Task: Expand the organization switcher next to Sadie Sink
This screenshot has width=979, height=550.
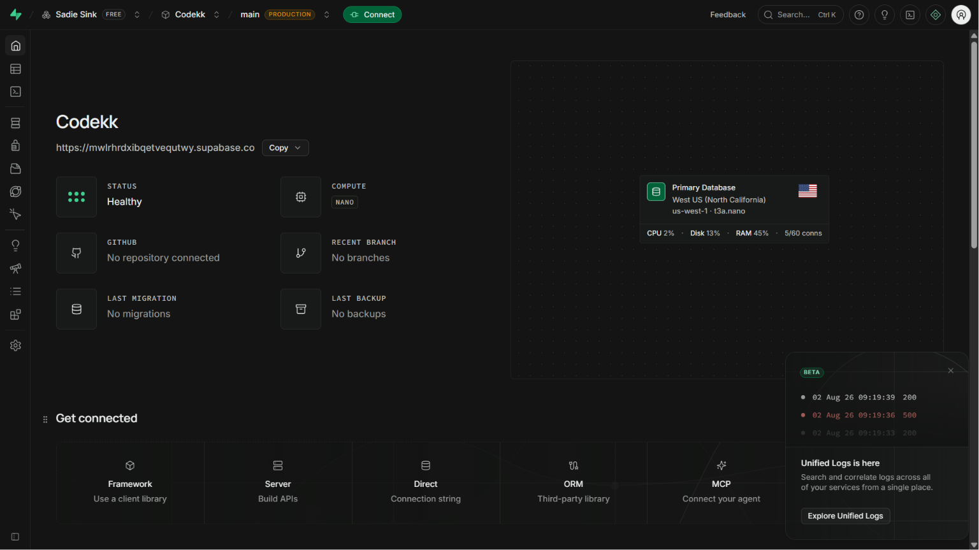Action: [x=137, y=15]
